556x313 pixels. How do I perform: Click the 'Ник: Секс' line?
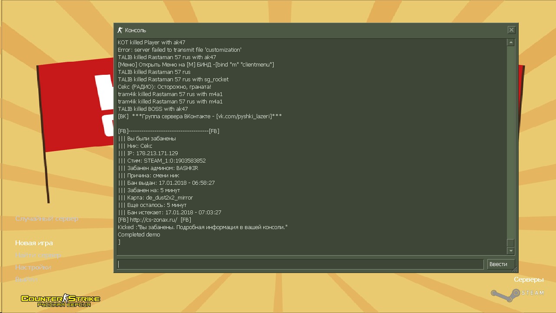point(135,146)
